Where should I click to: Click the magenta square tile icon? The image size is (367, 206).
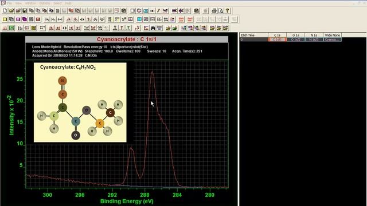(18, 19)
